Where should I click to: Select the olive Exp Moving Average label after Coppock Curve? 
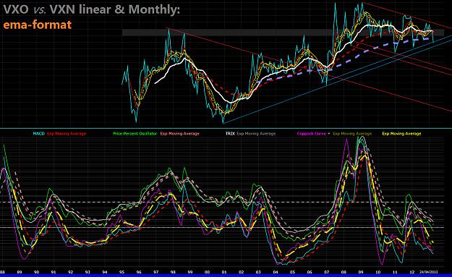352,134
